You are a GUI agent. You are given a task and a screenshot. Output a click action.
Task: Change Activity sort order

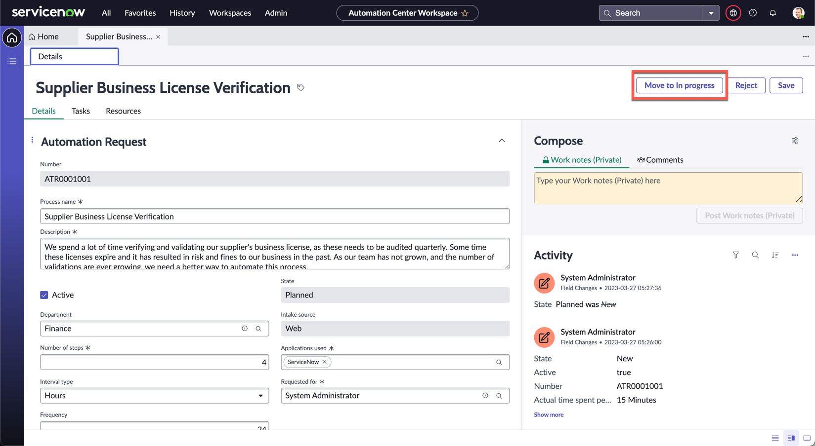pos(775,255)
